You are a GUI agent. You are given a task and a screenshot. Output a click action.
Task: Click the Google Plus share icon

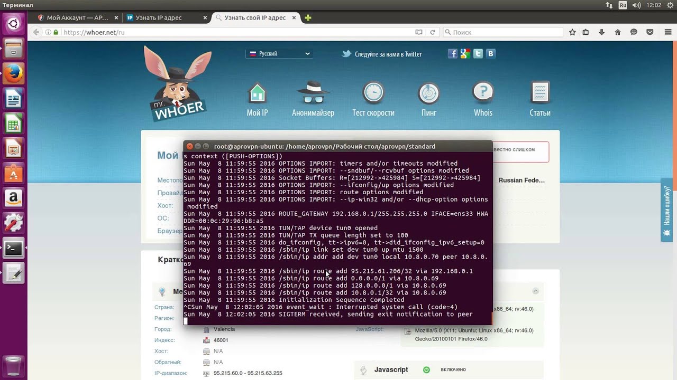[x=465, y=53]
